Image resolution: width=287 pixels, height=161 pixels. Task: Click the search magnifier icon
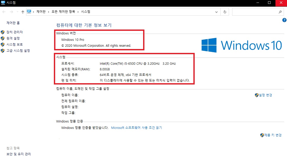280,12
